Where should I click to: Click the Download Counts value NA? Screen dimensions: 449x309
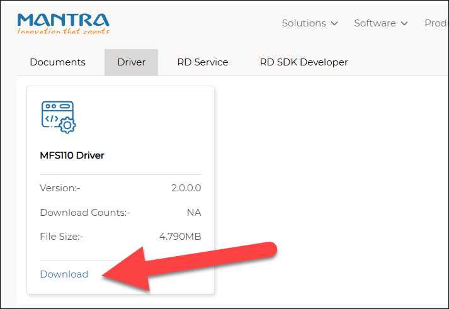click(x=194, y=213)
